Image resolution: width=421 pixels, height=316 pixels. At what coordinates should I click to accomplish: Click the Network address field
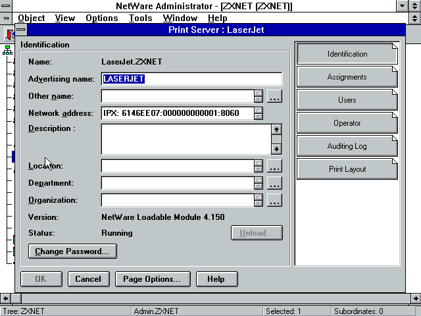point(178,113)
